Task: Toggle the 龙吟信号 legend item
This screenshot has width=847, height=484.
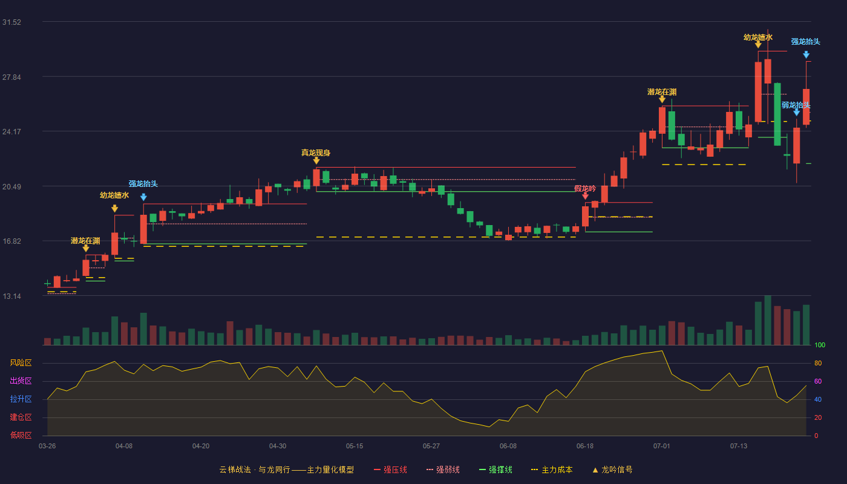Action: pos(612,469)
